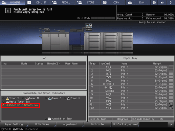Click the tray 8 12x18 orientation icon
This screenshot has height=131, width=175.
[112, 91]
